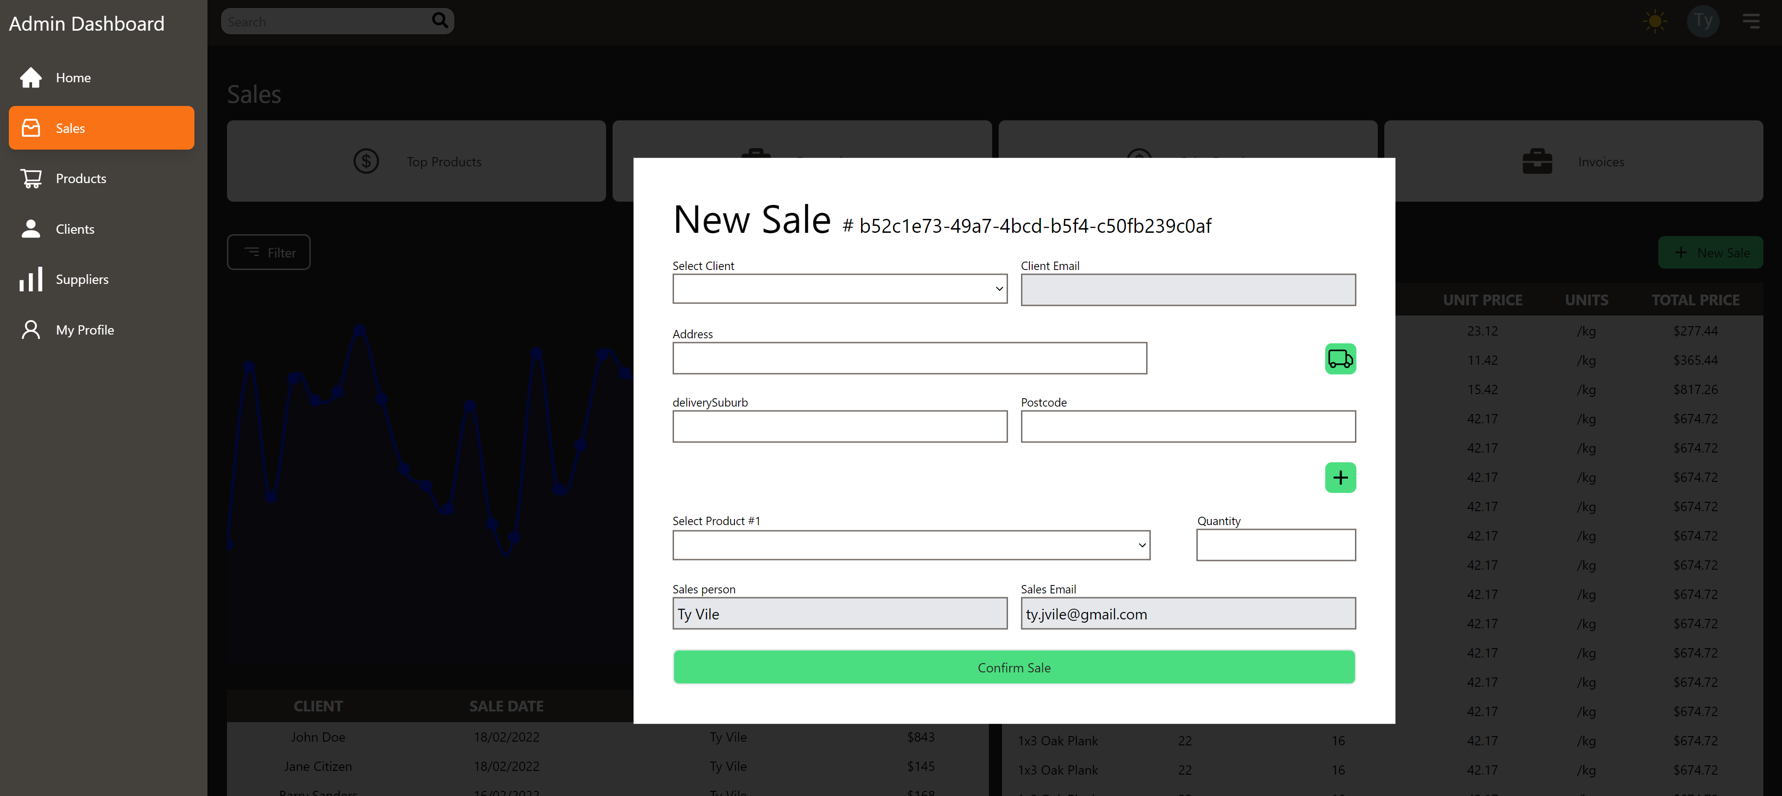This screenshot has width=1782, height=796.
Task: Click the Clients person icon
Action: [x=30, y=229]
